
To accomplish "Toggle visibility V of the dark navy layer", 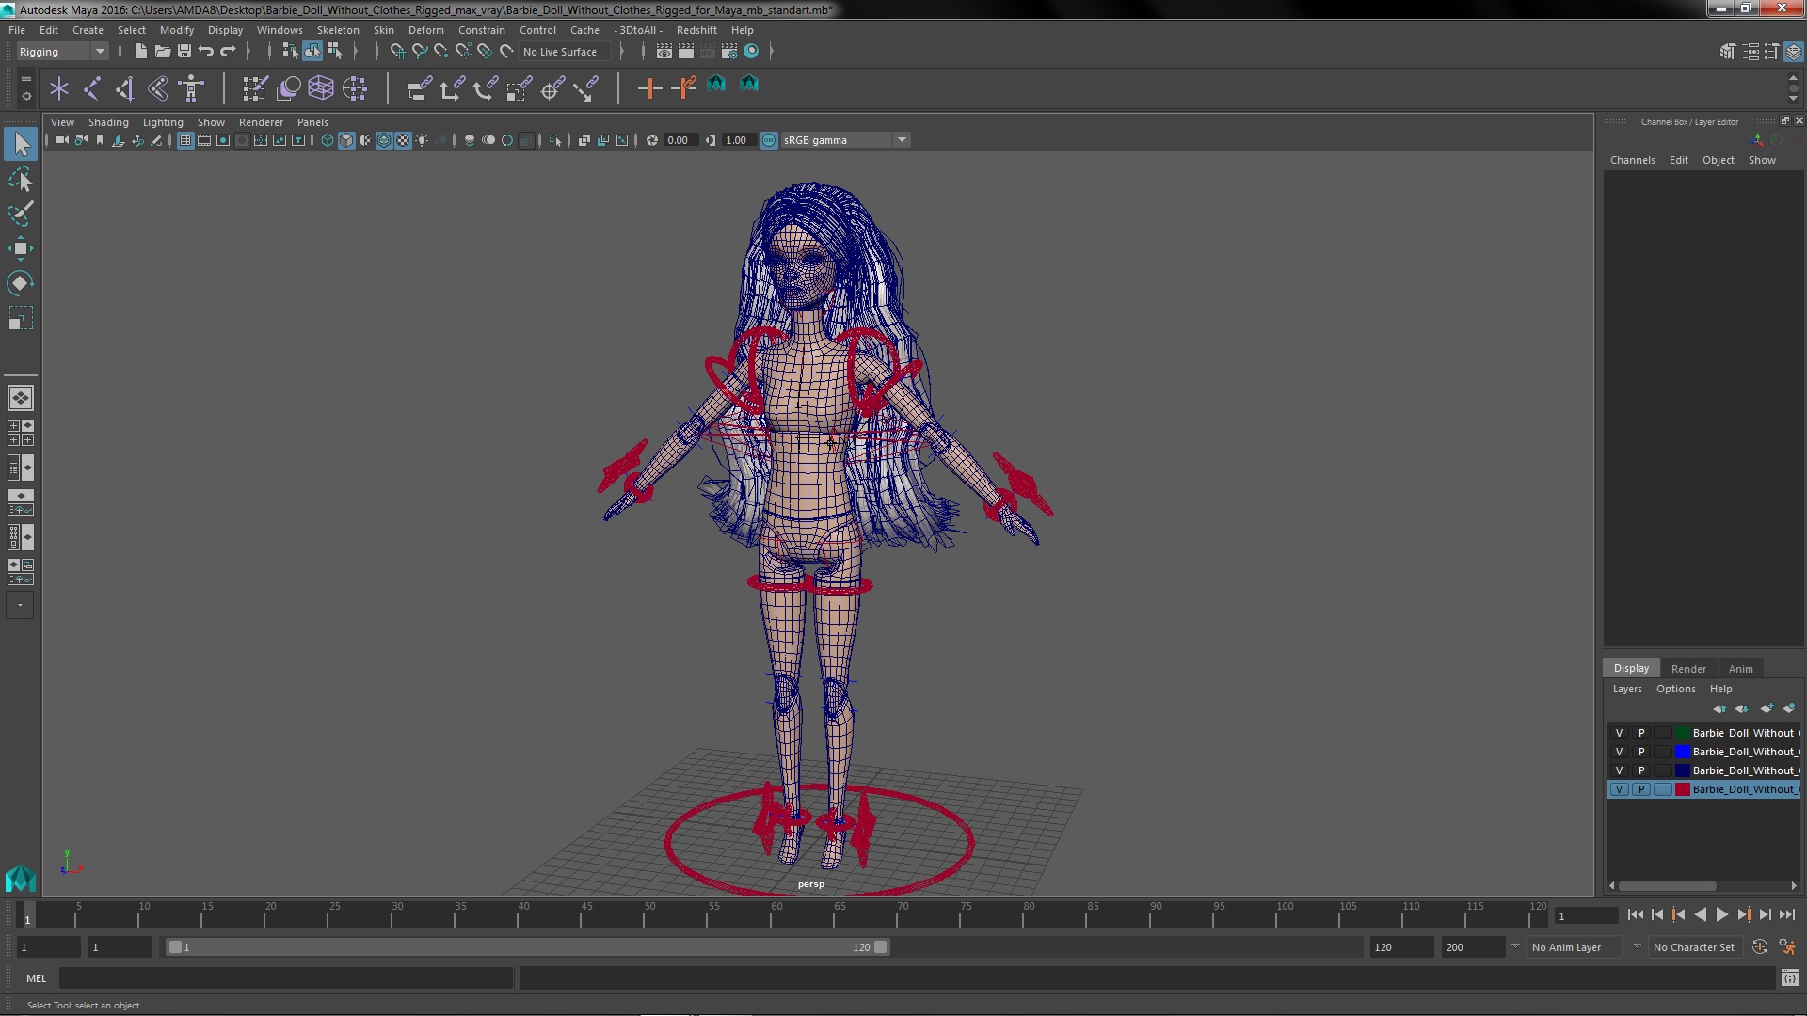I will [x=1619, y=770].
